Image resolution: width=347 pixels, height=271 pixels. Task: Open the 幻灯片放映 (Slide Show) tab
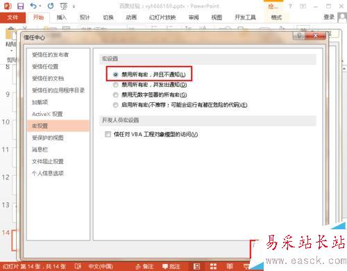[162, 17]
